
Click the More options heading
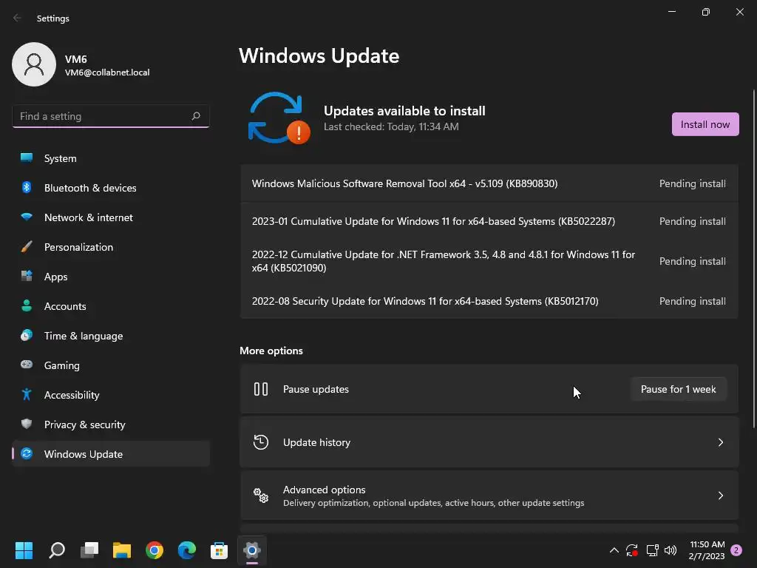pos(271,351)
